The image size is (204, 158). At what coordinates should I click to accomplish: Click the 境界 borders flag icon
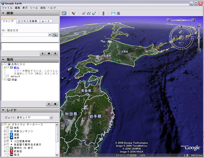pyautogui.click(x=11, y=138)
